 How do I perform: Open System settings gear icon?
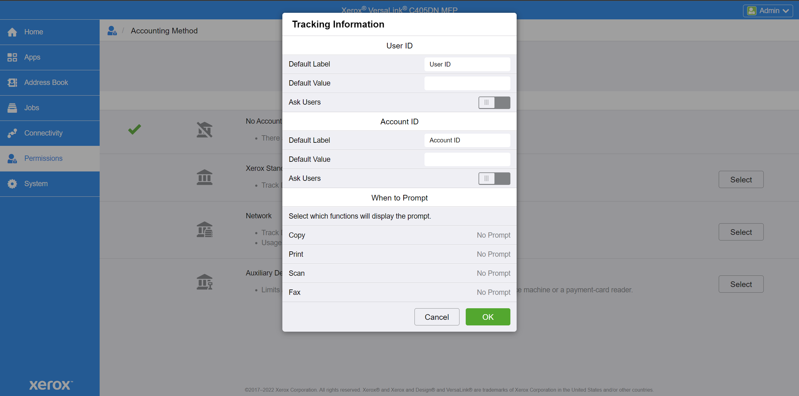(12, 184)
